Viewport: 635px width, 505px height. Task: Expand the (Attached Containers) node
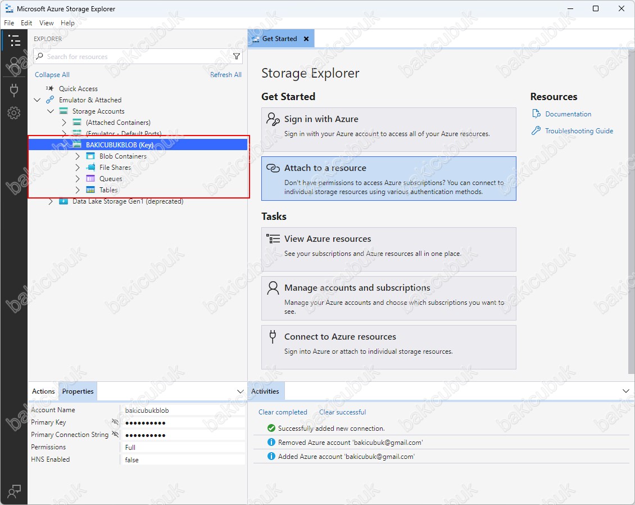tap(64, 123)
